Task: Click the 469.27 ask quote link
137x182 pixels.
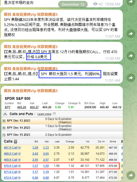Action: (x=34, y=107)
